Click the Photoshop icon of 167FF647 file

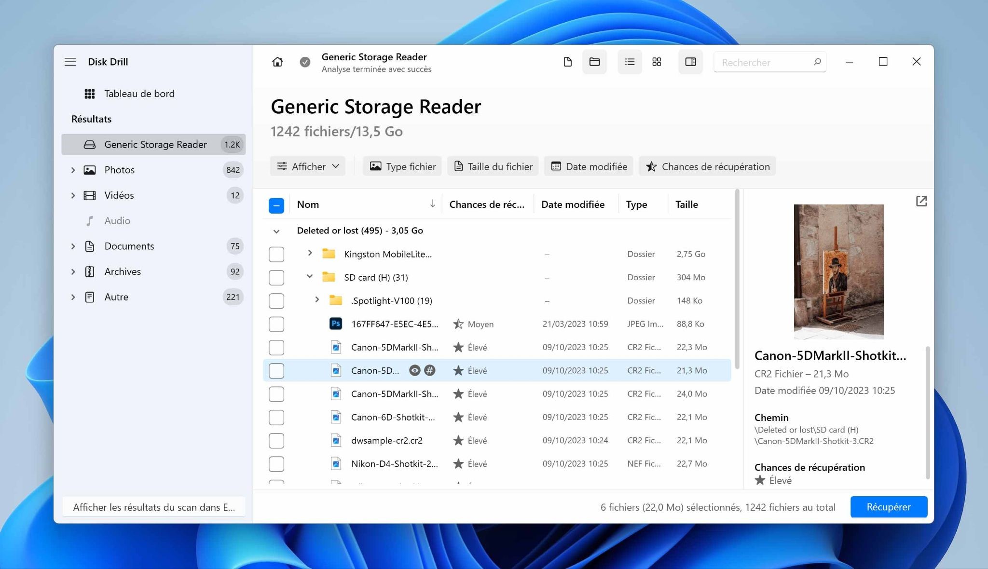pos(336,324)
